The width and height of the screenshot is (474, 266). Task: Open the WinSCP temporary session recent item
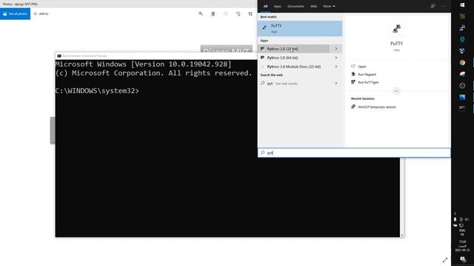click(x=376, y=107)
